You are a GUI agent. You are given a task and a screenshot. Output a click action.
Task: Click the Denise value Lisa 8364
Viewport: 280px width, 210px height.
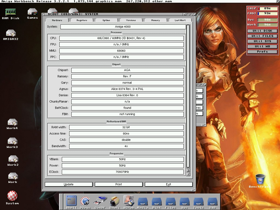click(127, 95)
